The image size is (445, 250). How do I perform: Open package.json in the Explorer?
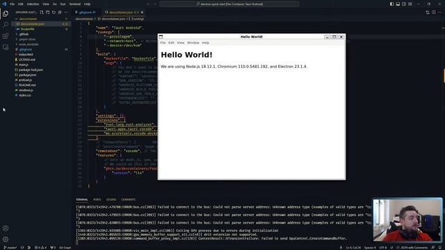28,75
